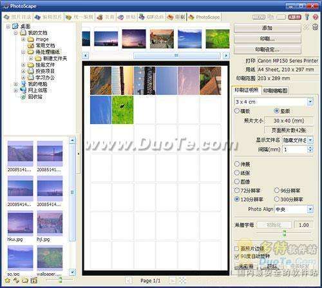The height and width of the screenshot is (288, 322).
Task: Open the PhotoScape home tab
Action: (204, 17)
